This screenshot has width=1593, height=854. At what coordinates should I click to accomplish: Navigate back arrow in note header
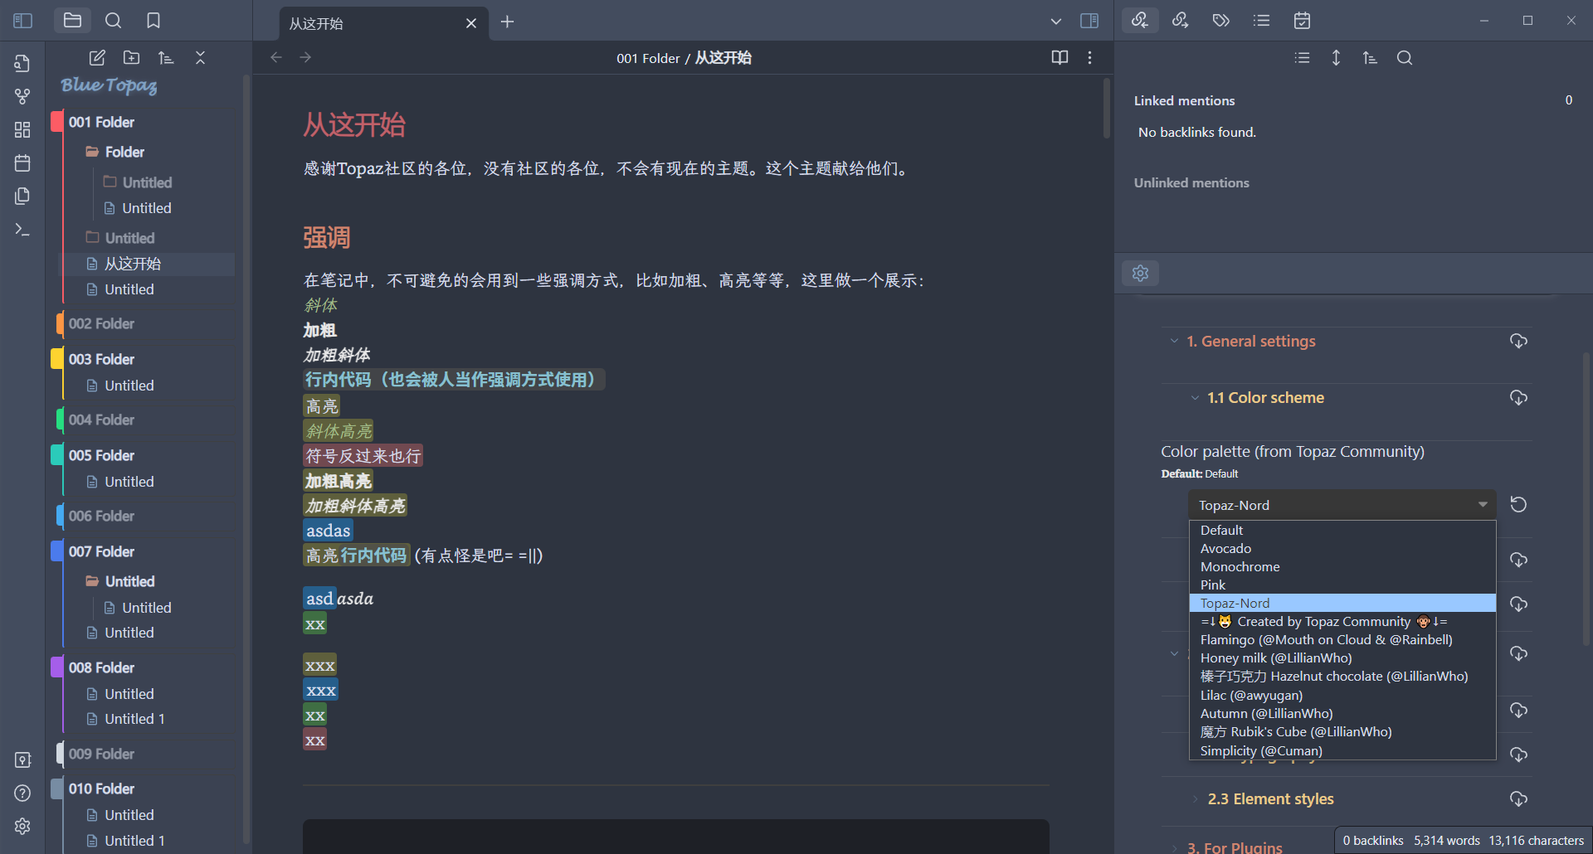276,57
